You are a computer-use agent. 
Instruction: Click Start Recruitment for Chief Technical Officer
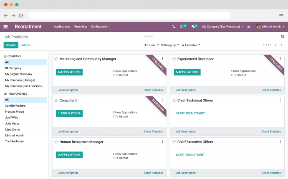[190, 113]
